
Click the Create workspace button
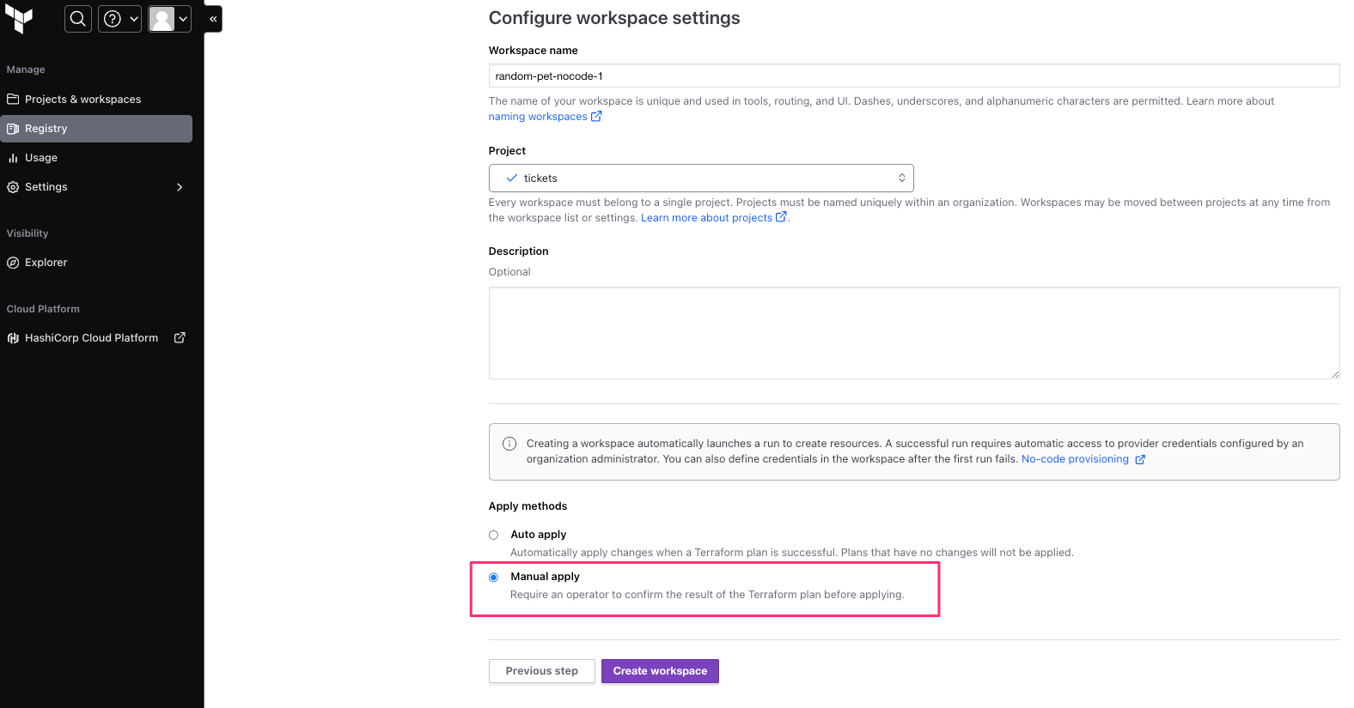point(660,671)
